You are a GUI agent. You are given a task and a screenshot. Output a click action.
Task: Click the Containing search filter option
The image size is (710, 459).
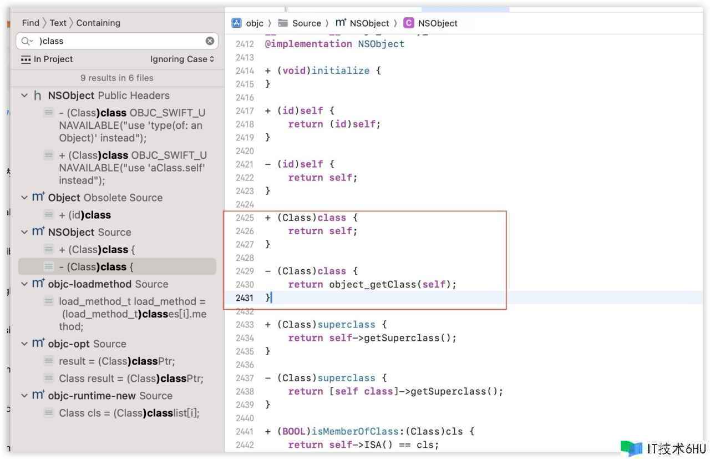98,23
